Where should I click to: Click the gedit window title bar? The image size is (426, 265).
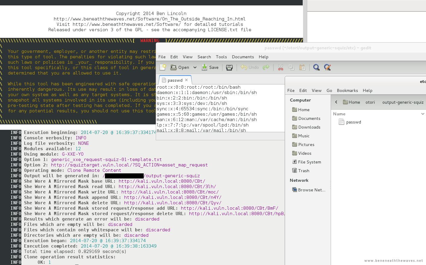(291, 48)
